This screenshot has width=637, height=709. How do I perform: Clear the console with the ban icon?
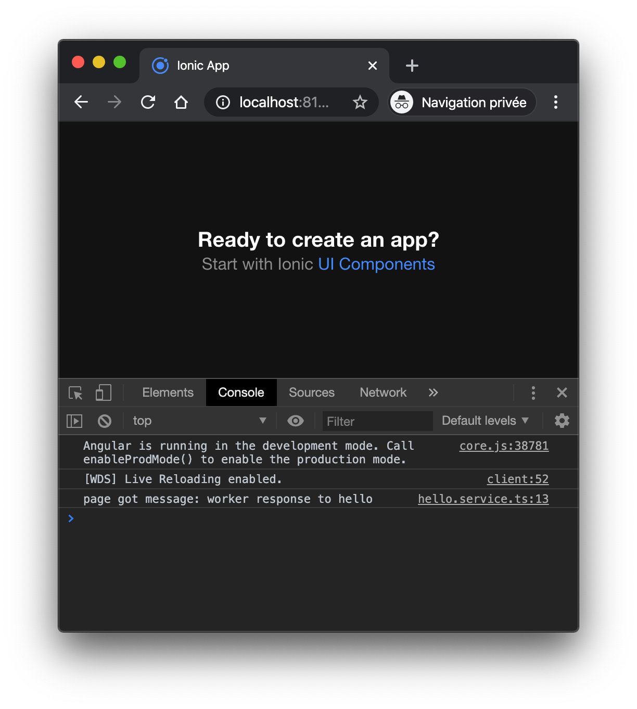pos(105,421)
